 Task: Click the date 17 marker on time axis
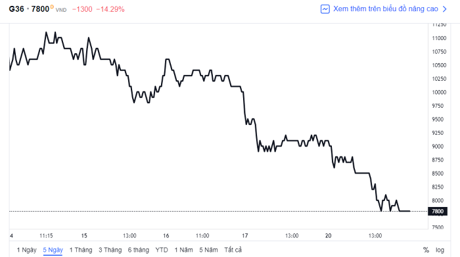click(245, 235)
